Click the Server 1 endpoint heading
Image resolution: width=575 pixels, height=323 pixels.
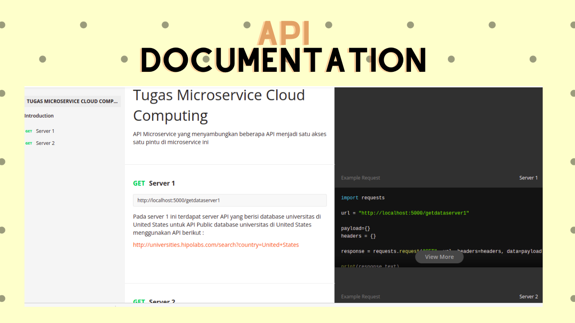click(x=162, y=183)
